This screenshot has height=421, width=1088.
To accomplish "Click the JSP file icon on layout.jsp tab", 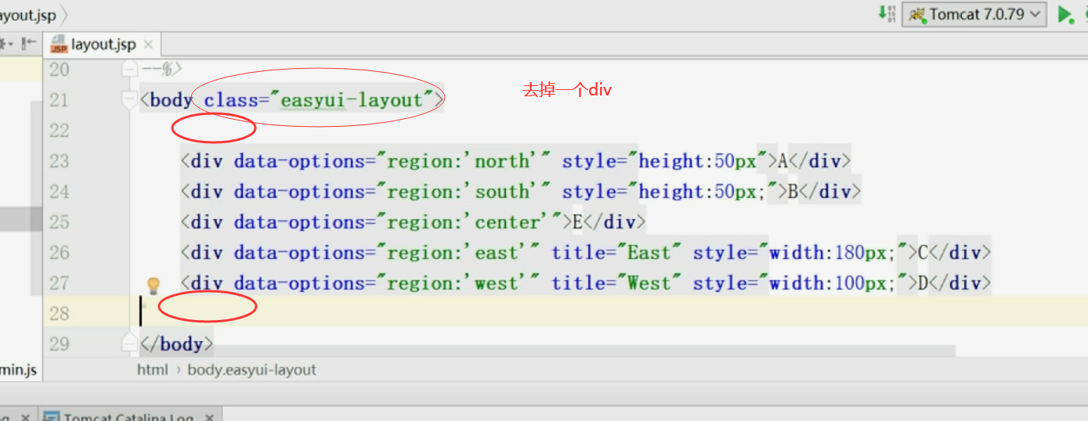I will [59, 45].
